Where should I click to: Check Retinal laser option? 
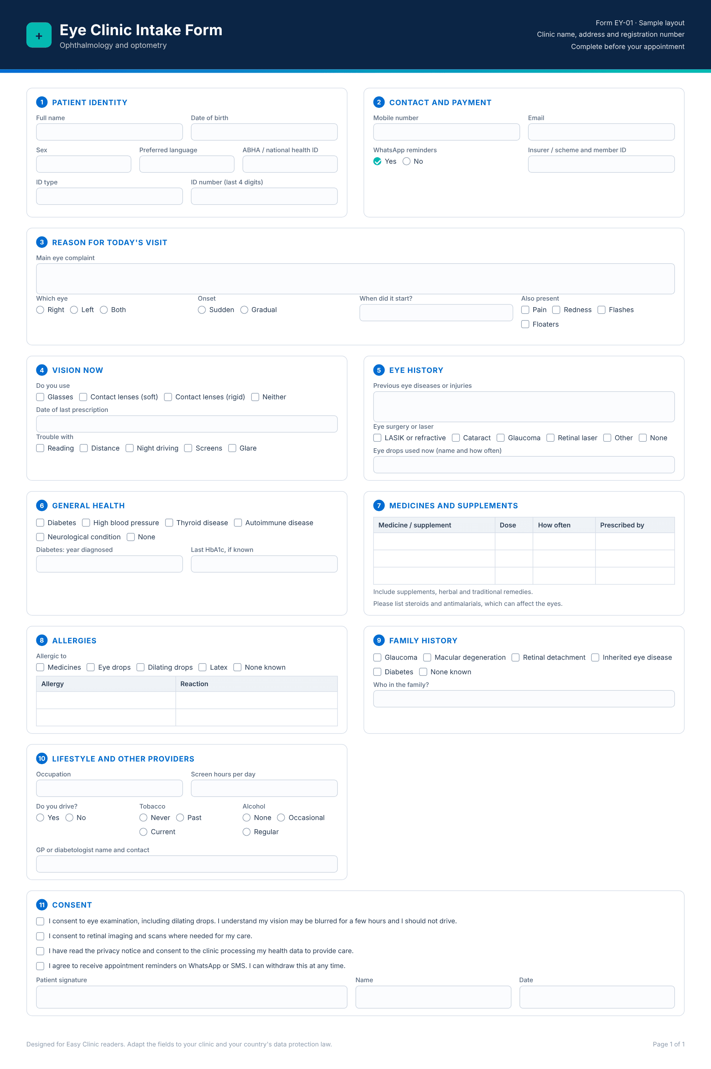click(550, 438)
